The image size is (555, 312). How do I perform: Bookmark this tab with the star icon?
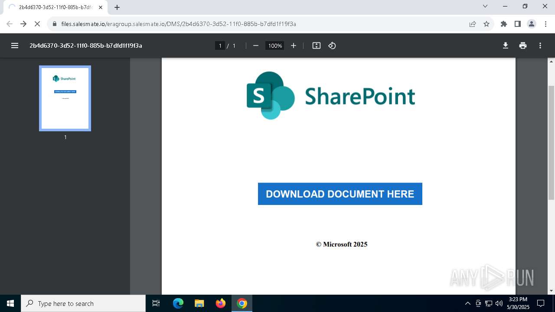[486, 24]
